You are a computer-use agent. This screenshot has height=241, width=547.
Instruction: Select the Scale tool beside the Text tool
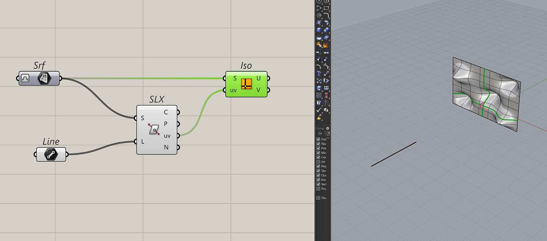click(x=326, y=73)
